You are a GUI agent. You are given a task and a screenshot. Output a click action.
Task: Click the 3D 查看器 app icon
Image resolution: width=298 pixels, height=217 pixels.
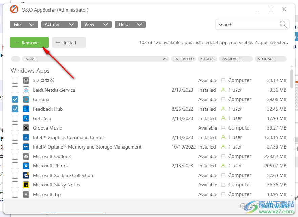click(26, 80)
